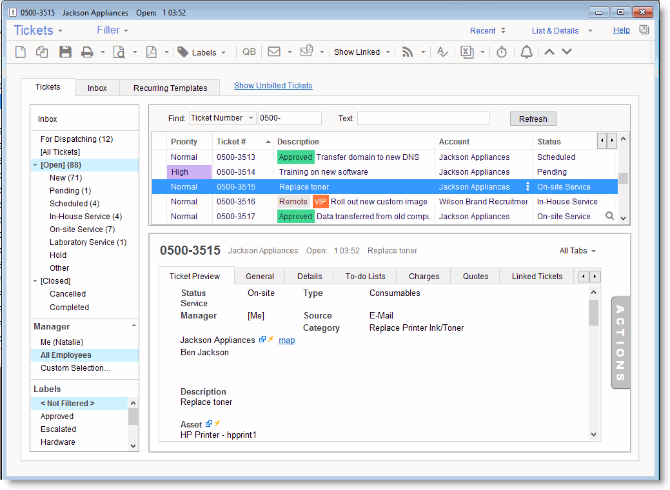Click the bell reminder icon
This screenshot has width=670, height=490.
(x=527, y=52)
